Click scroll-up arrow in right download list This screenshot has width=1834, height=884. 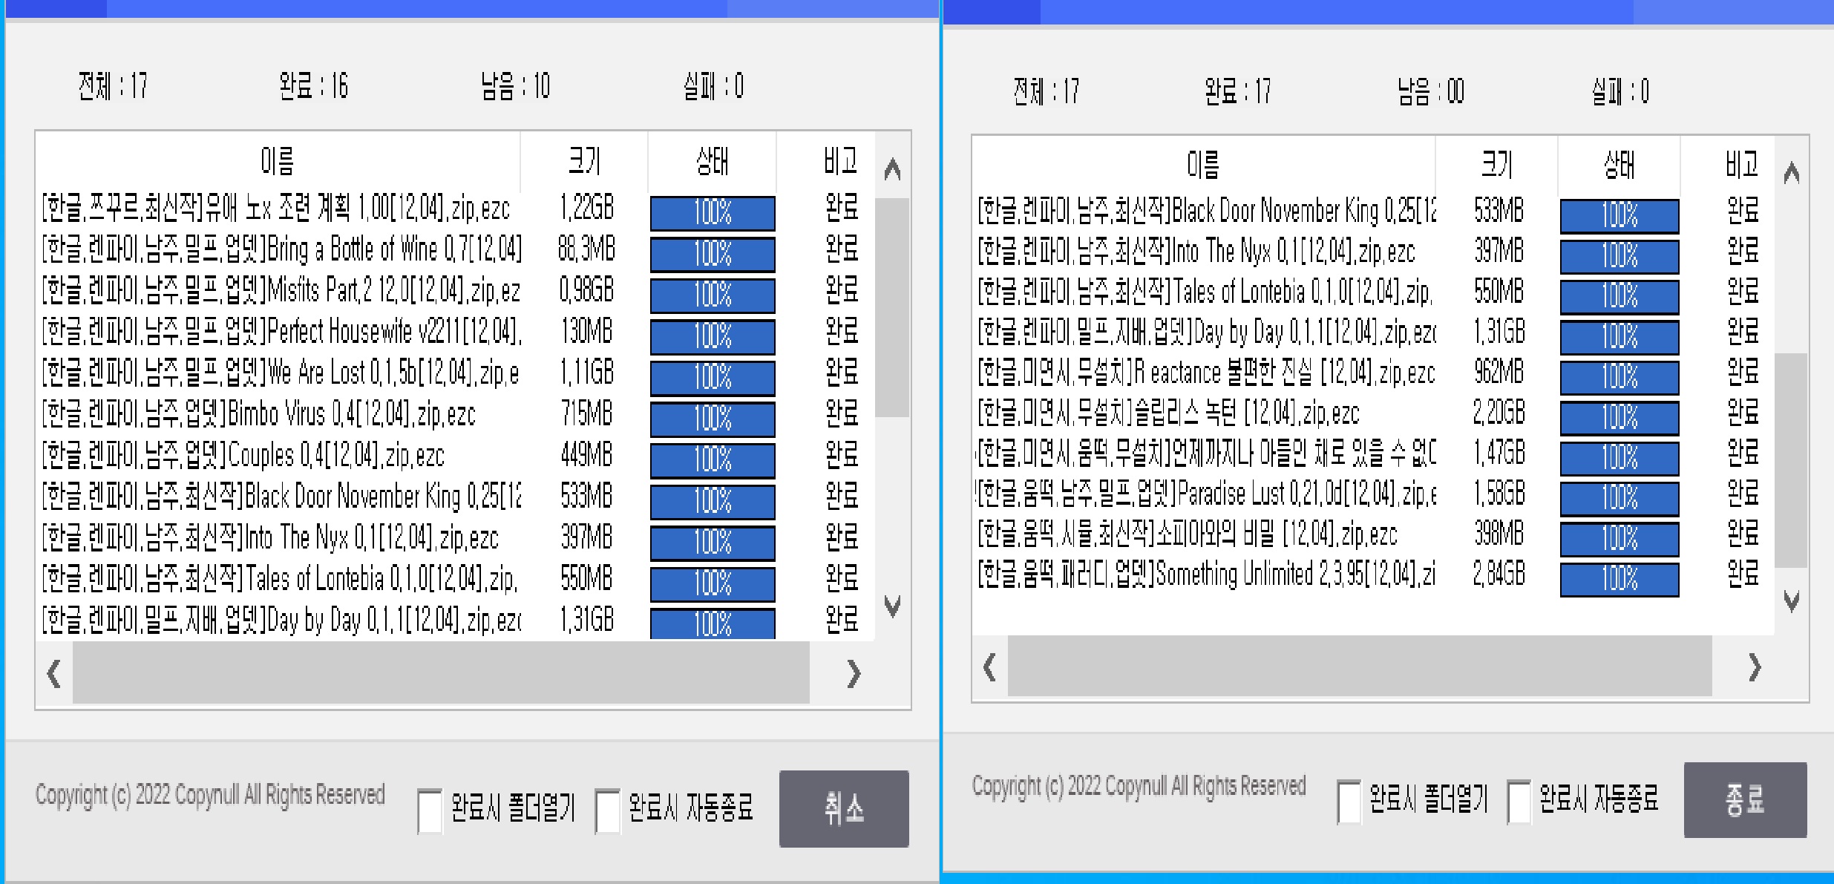click(1791, 174)
